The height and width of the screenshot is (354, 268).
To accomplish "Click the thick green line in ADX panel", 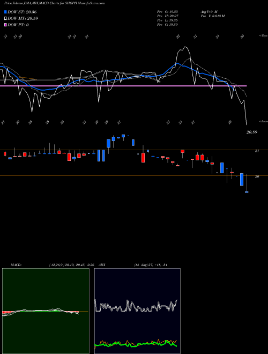I will point(136,344).
